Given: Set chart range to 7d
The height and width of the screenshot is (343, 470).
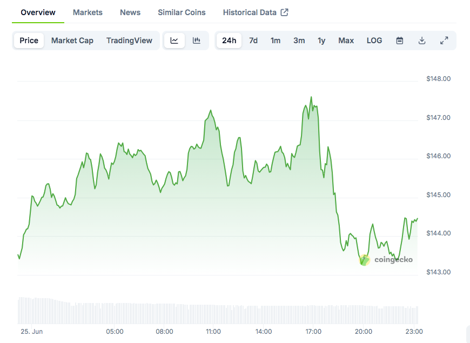Looking at the screenshot, I should 253,41.
